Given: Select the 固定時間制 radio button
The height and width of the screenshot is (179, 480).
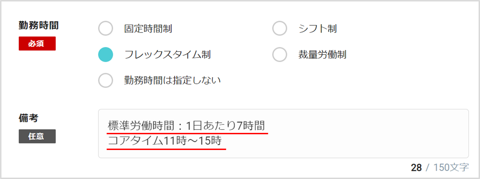Looking at the screenshot, I should (x=105, y=28).
